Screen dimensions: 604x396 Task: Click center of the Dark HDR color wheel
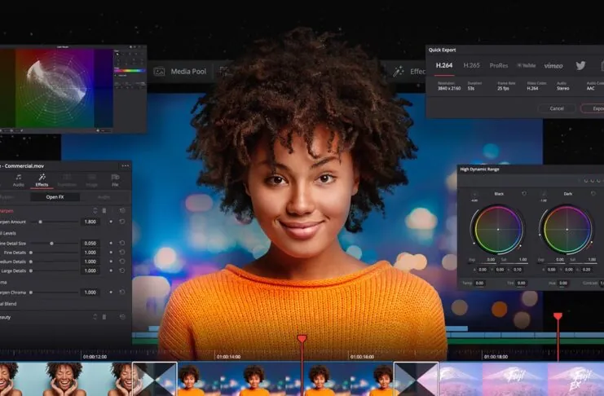[567, 230]
